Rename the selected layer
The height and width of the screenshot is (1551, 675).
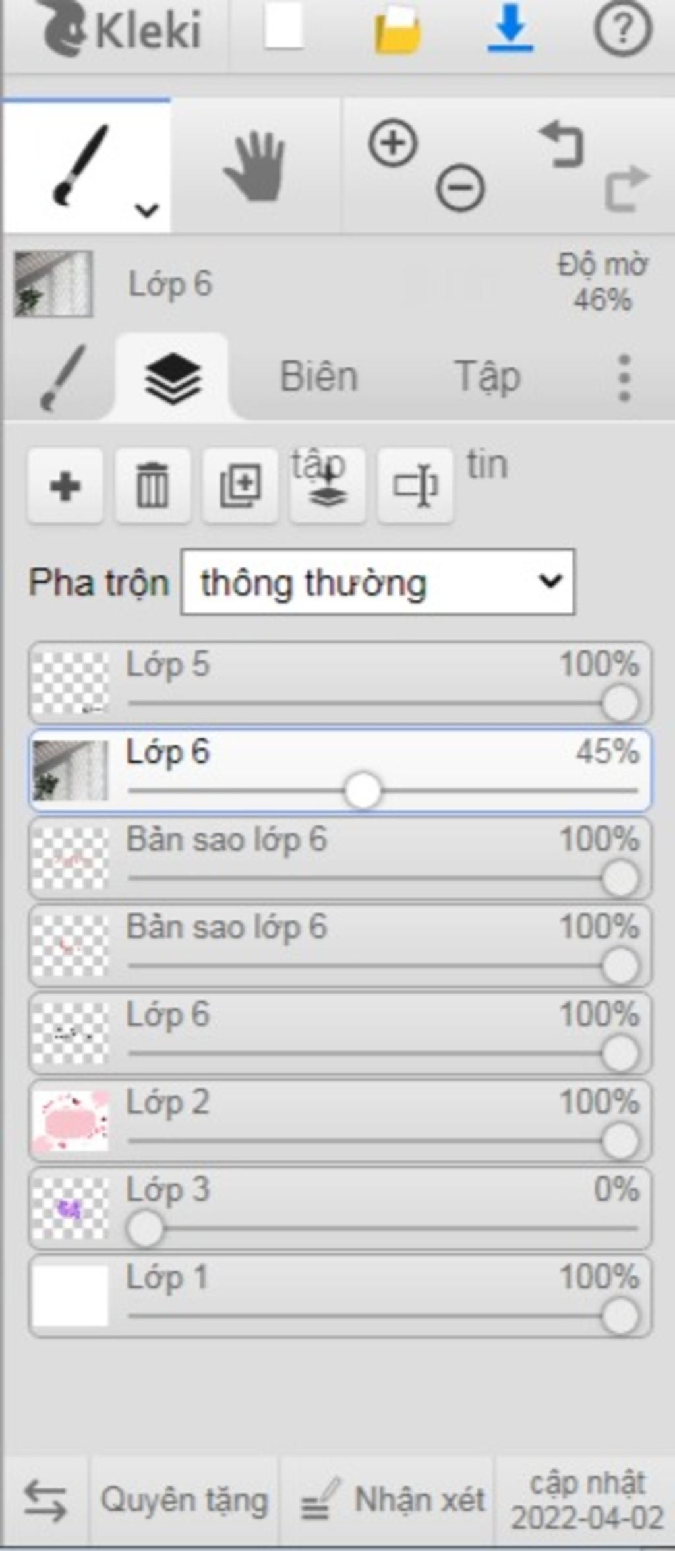415,486
